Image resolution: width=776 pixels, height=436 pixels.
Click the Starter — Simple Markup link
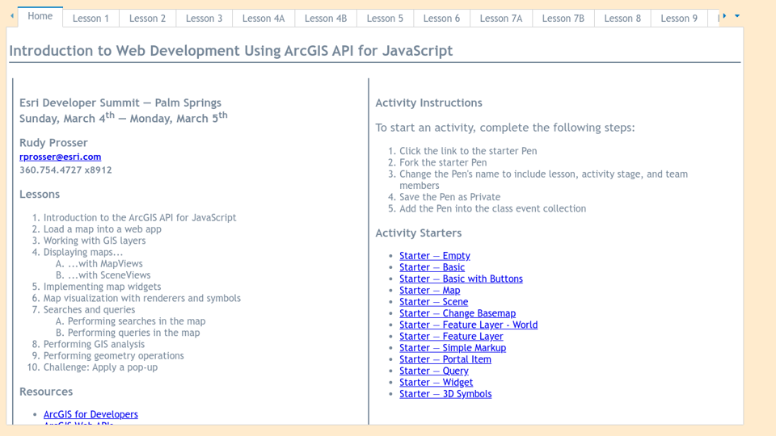452,348
